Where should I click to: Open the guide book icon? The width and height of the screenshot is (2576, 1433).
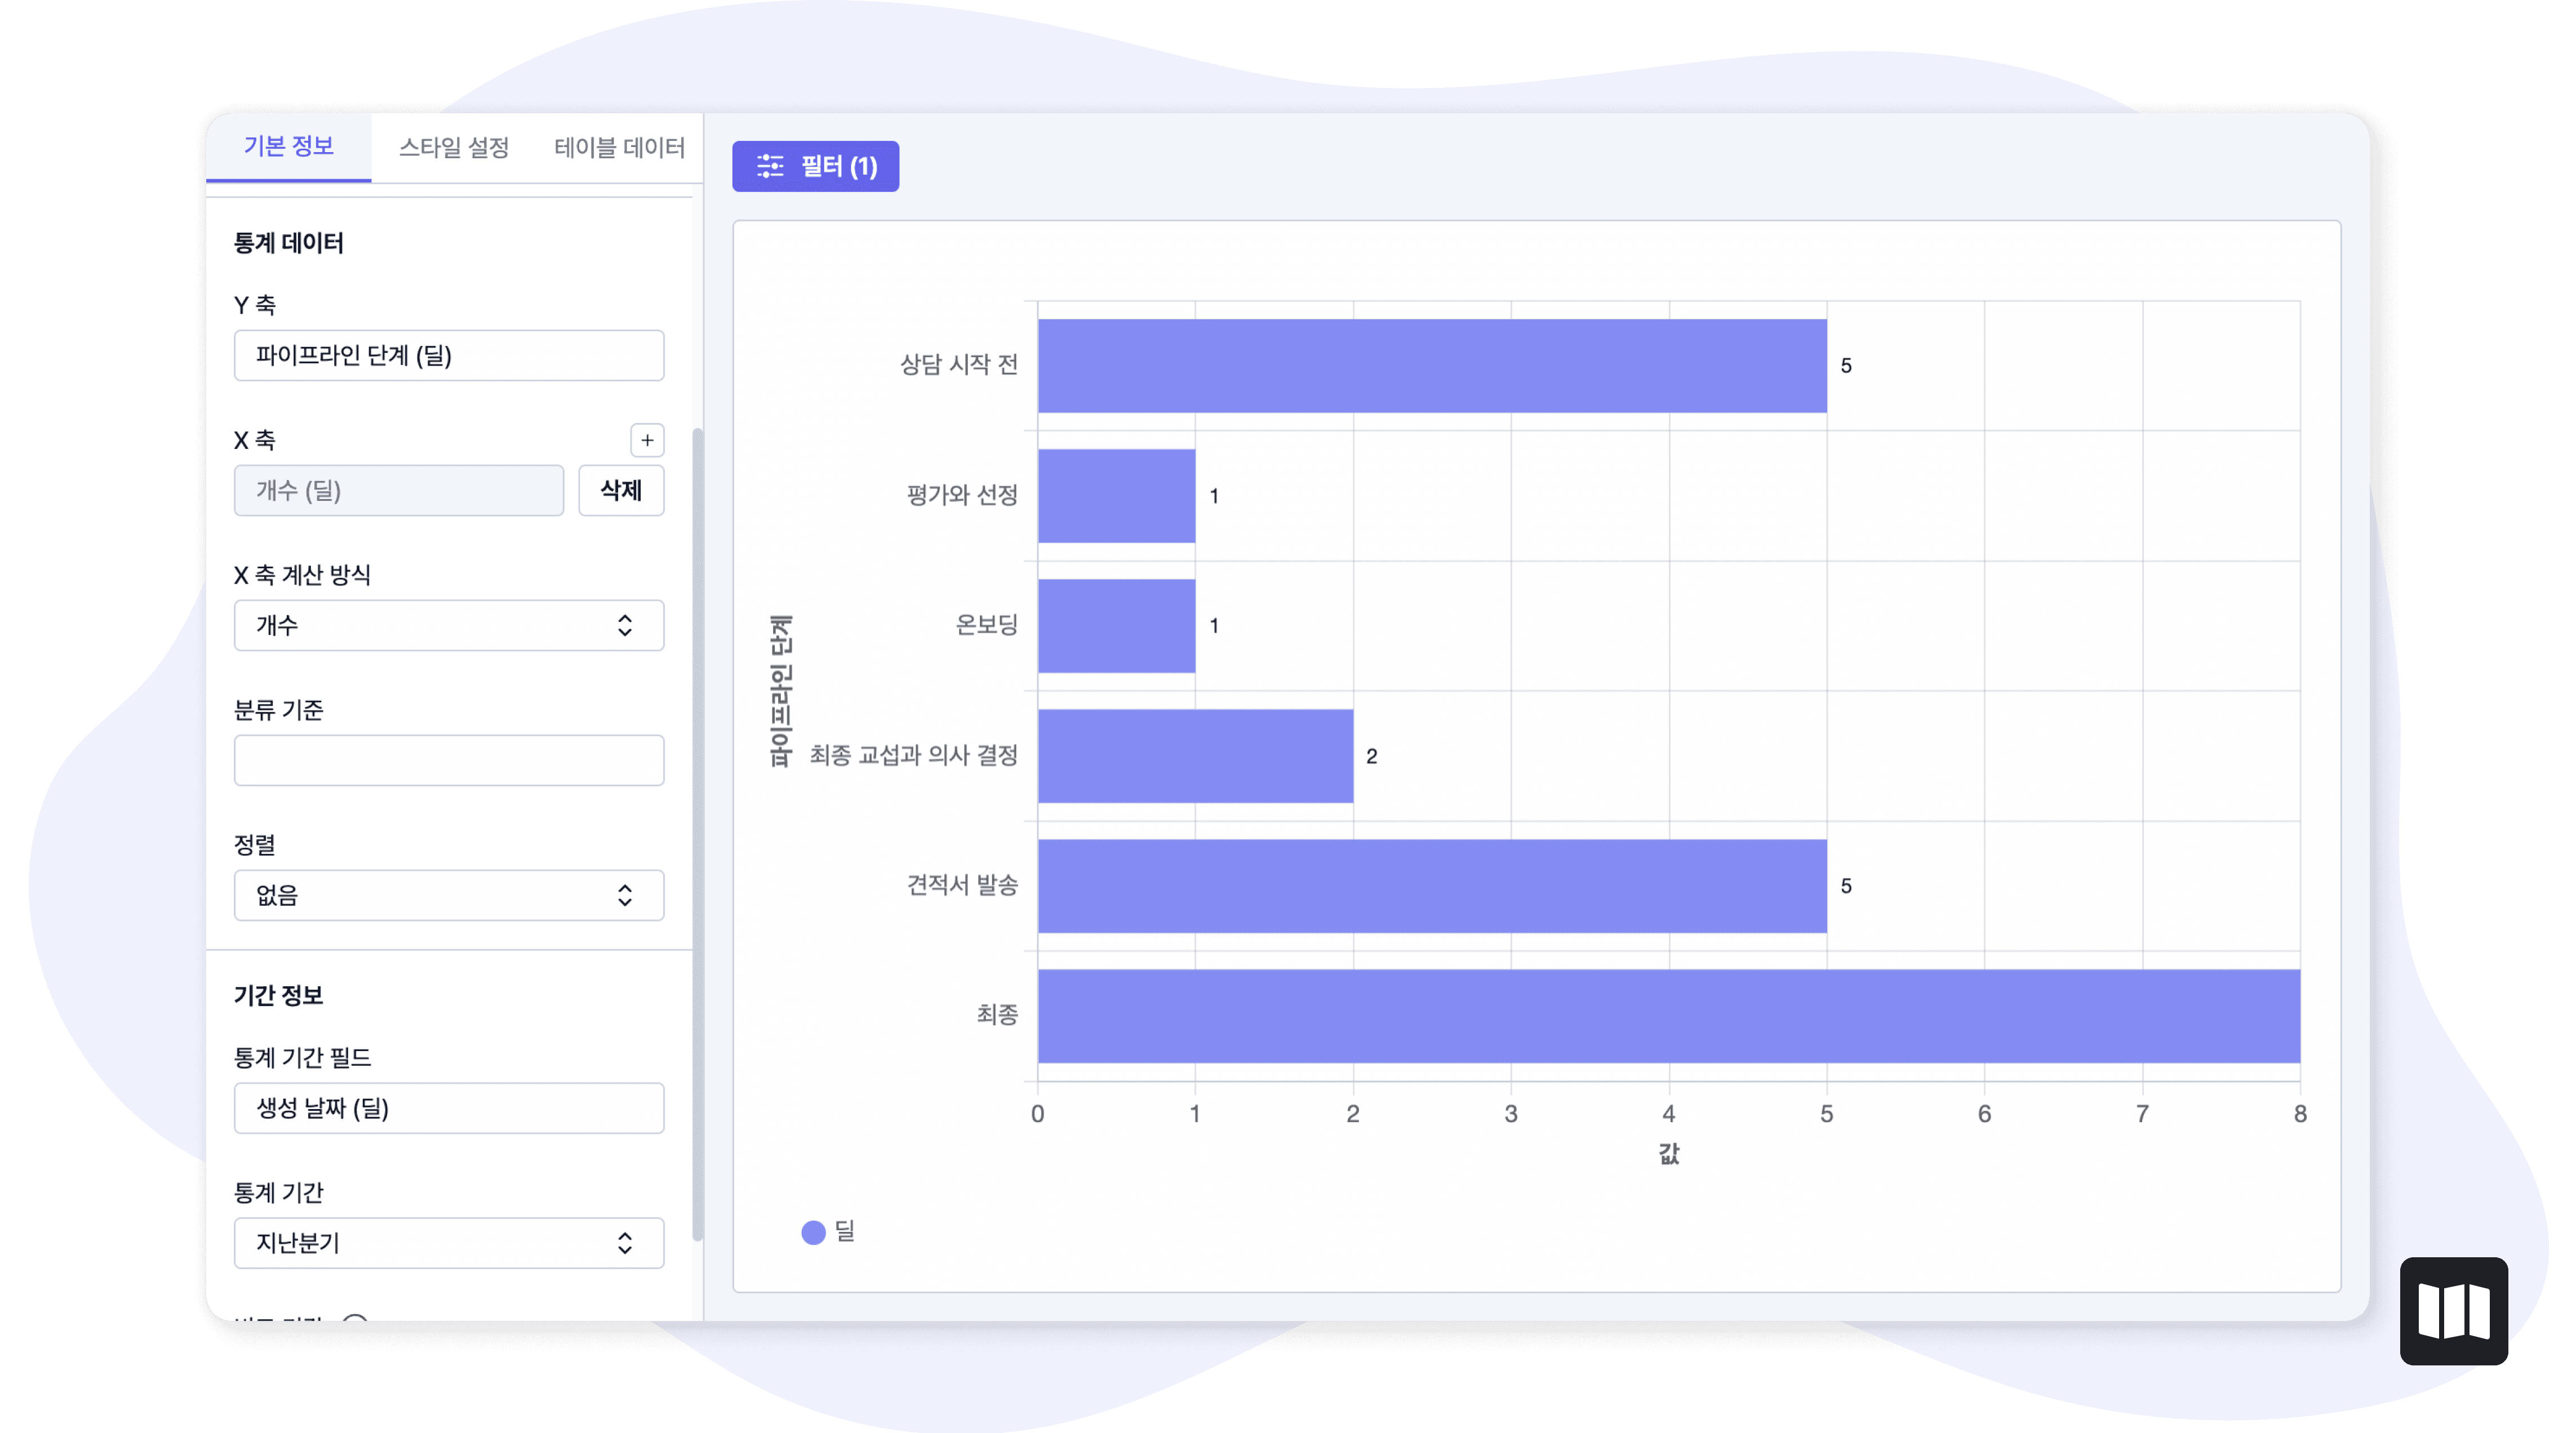click(x=2453, y=1310)
